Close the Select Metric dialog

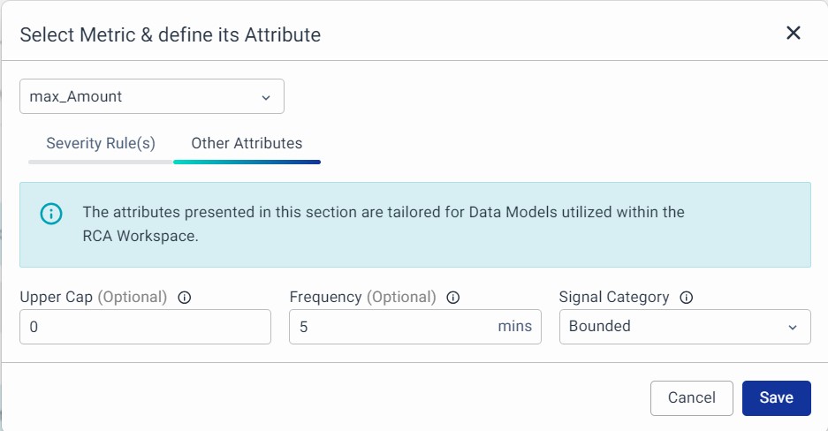click(x=793, y=34)
